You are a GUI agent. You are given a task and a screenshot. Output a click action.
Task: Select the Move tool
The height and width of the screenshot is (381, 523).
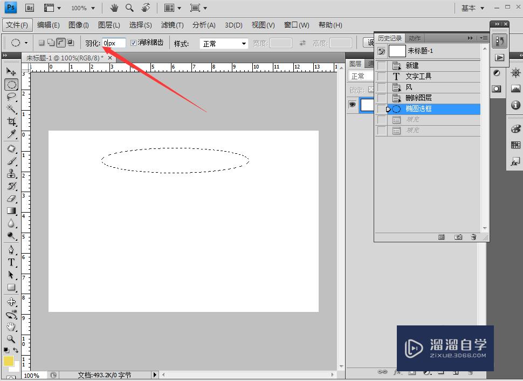click(11, 71)
